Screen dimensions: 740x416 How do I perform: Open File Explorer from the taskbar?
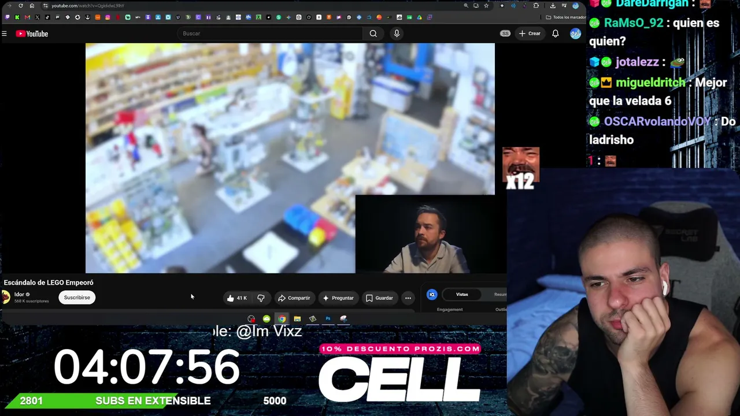297,319
